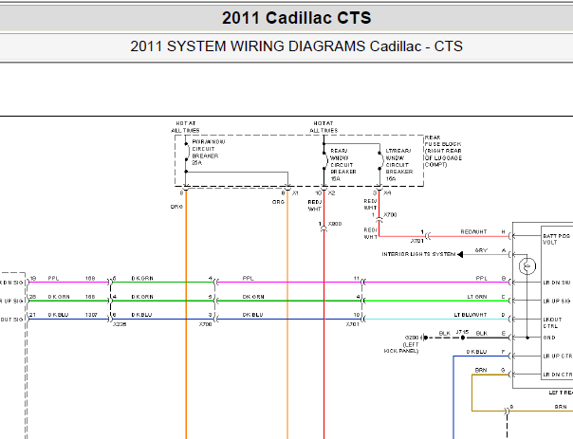
Task: Click the REAR FUSE BLOCK location label
Action: pos(443,151)
